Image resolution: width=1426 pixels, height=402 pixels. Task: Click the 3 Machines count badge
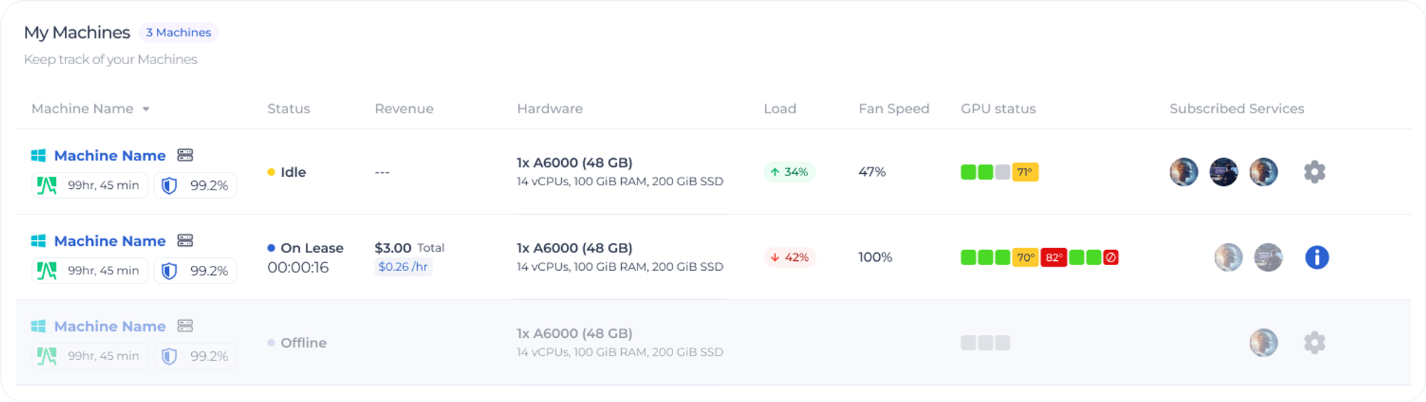(178, 33)
